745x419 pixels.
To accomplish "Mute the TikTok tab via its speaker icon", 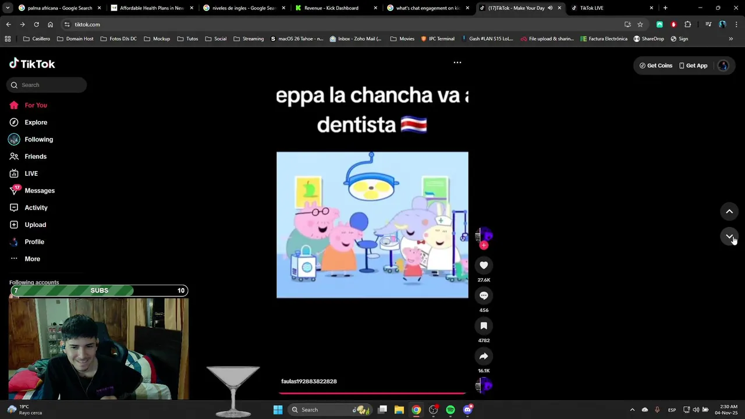I will [x=550, y=8].
